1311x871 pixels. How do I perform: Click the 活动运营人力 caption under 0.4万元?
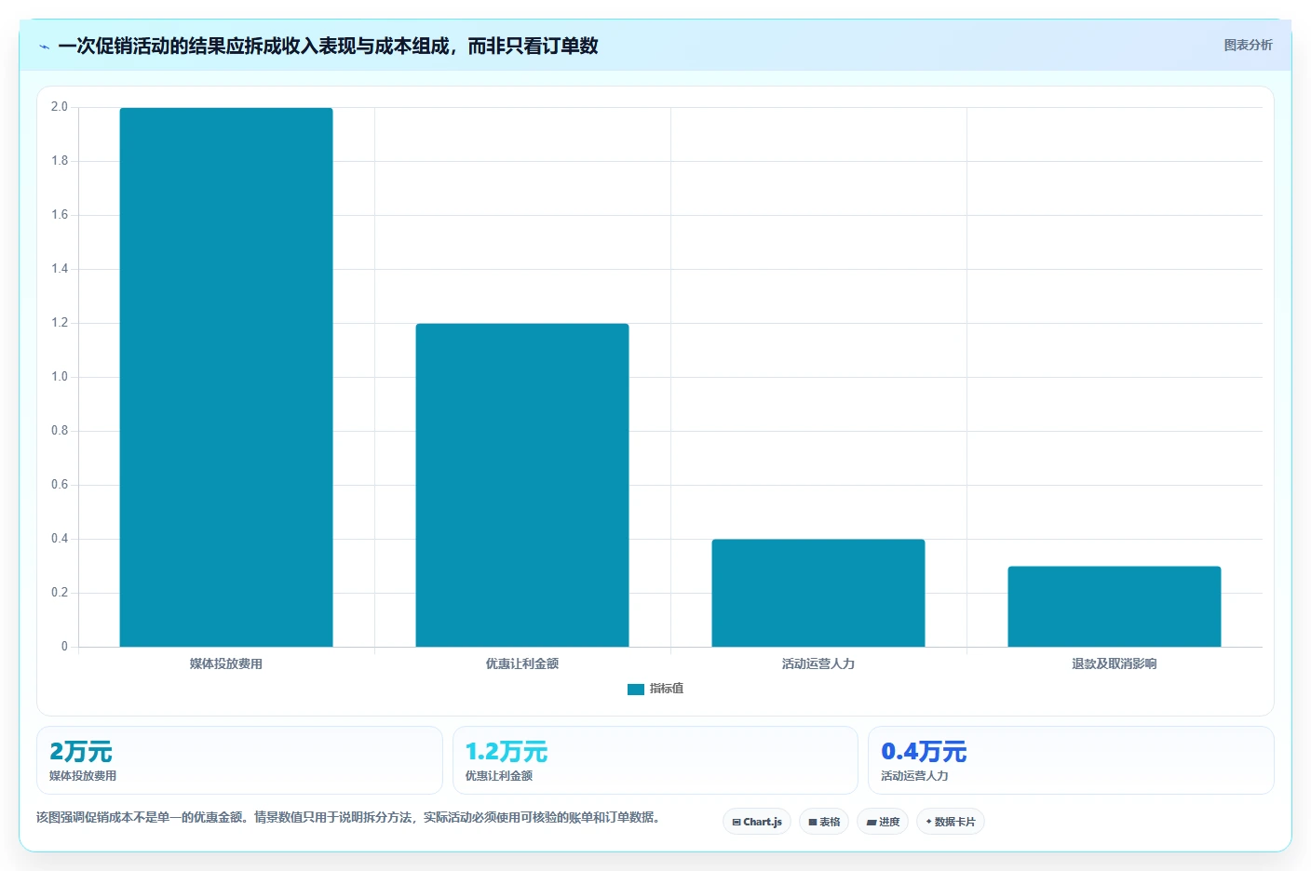pos(914,776)
